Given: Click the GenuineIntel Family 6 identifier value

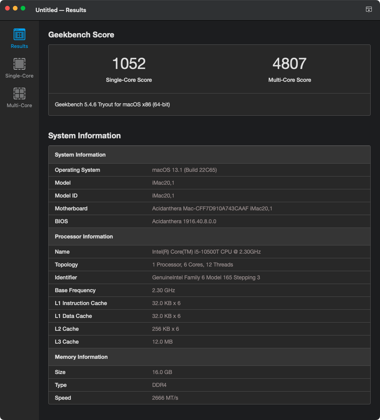Looking at the screenshot, I should pos(206,277).
